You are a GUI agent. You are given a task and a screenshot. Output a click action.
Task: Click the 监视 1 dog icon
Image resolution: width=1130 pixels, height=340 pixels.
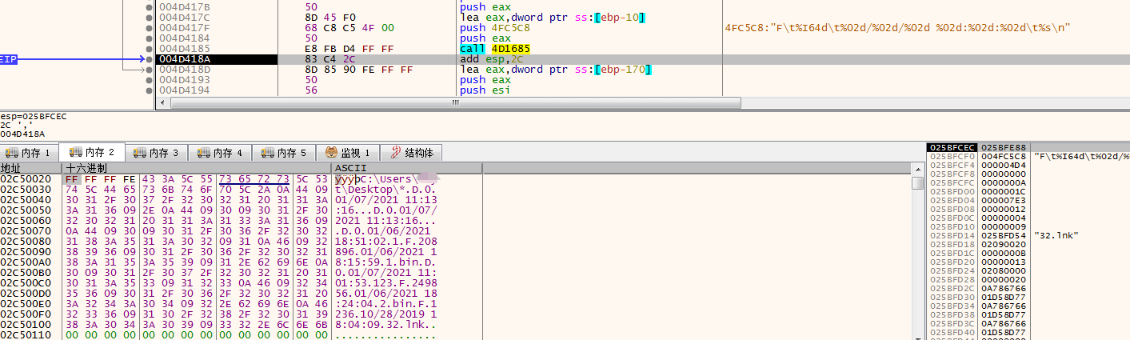pyautogui.click(x=331, y=152)
